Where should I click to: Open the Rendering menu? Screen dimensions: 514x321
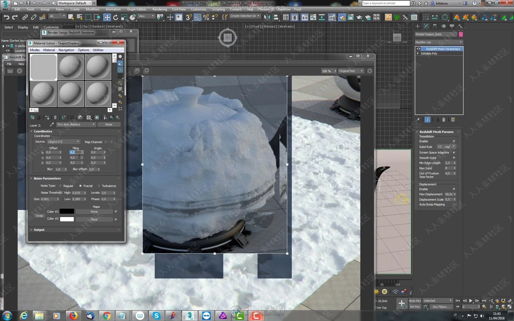(x=160, y=9)
